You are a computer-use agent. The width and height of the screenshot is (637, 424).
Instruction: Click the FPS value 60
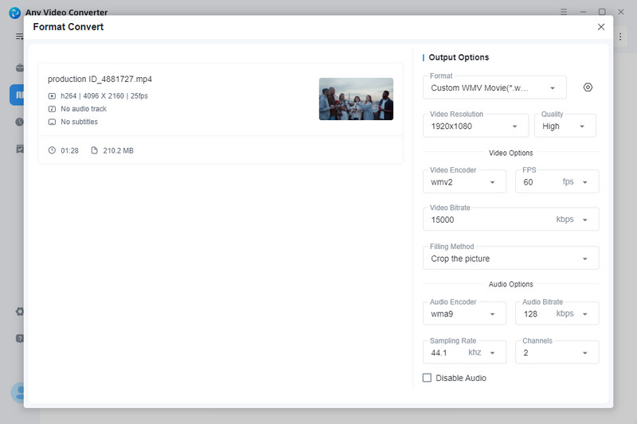coord(528,182)
